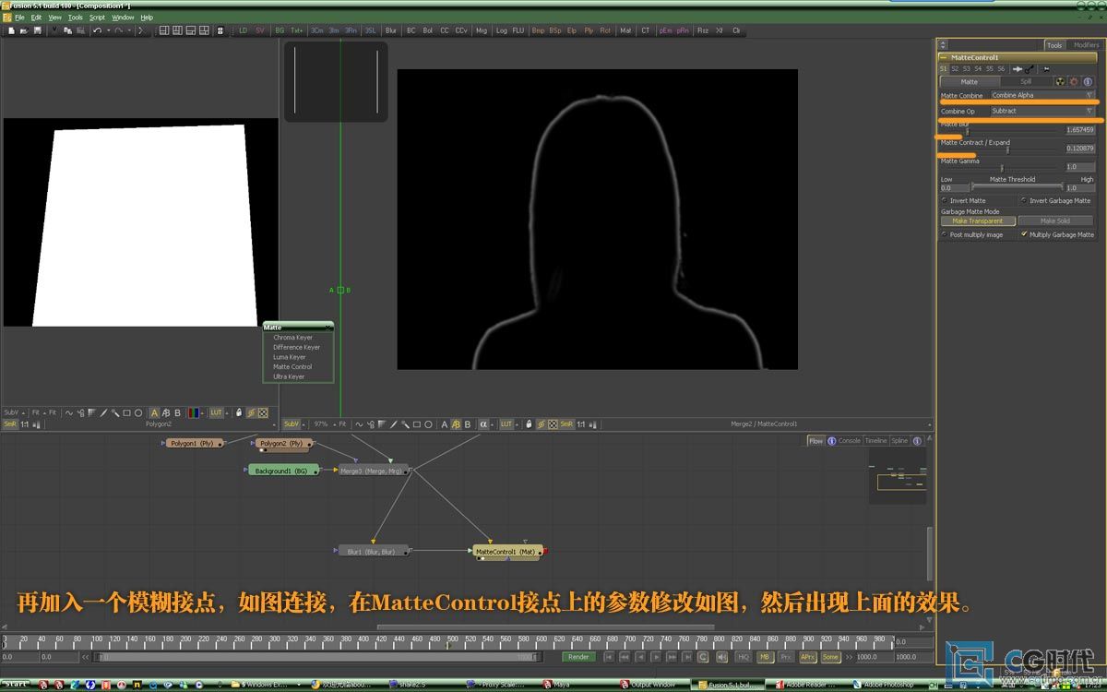This screenshot has width=1107, height=692.
Task: Select Make Solid garbage matte mode
Action: click(1055, 221)
